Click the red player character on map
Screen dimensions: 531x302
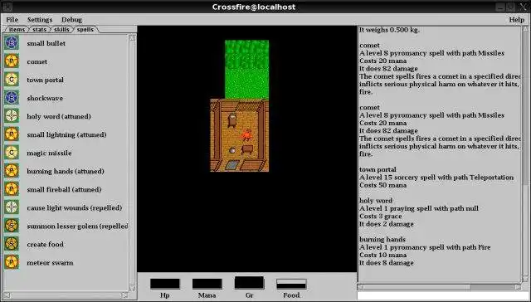tap(247, 135)
